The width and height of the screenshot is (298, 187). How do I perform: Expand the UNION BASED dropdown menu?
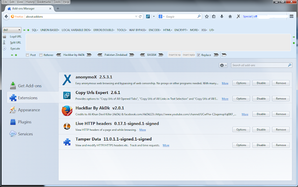(x=50, y=30)
